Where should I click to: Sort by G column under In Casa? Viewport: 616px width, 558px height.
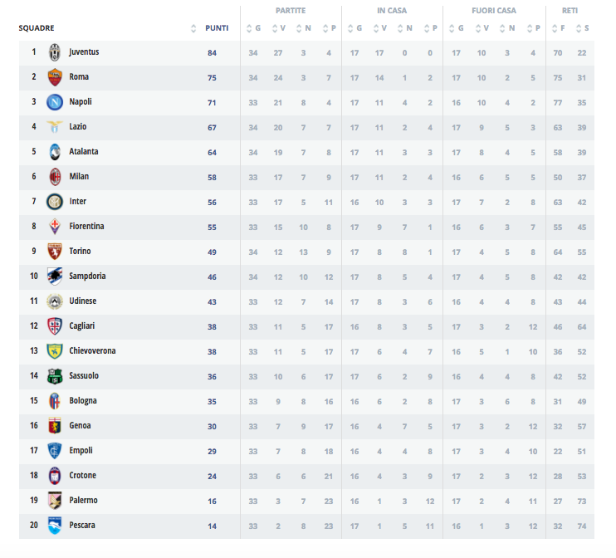(x=350, y=28)
